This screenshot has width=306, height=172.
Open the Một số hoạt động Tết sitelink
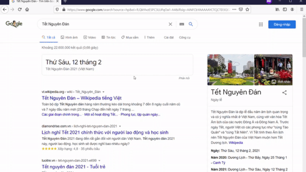pos(101,114)
